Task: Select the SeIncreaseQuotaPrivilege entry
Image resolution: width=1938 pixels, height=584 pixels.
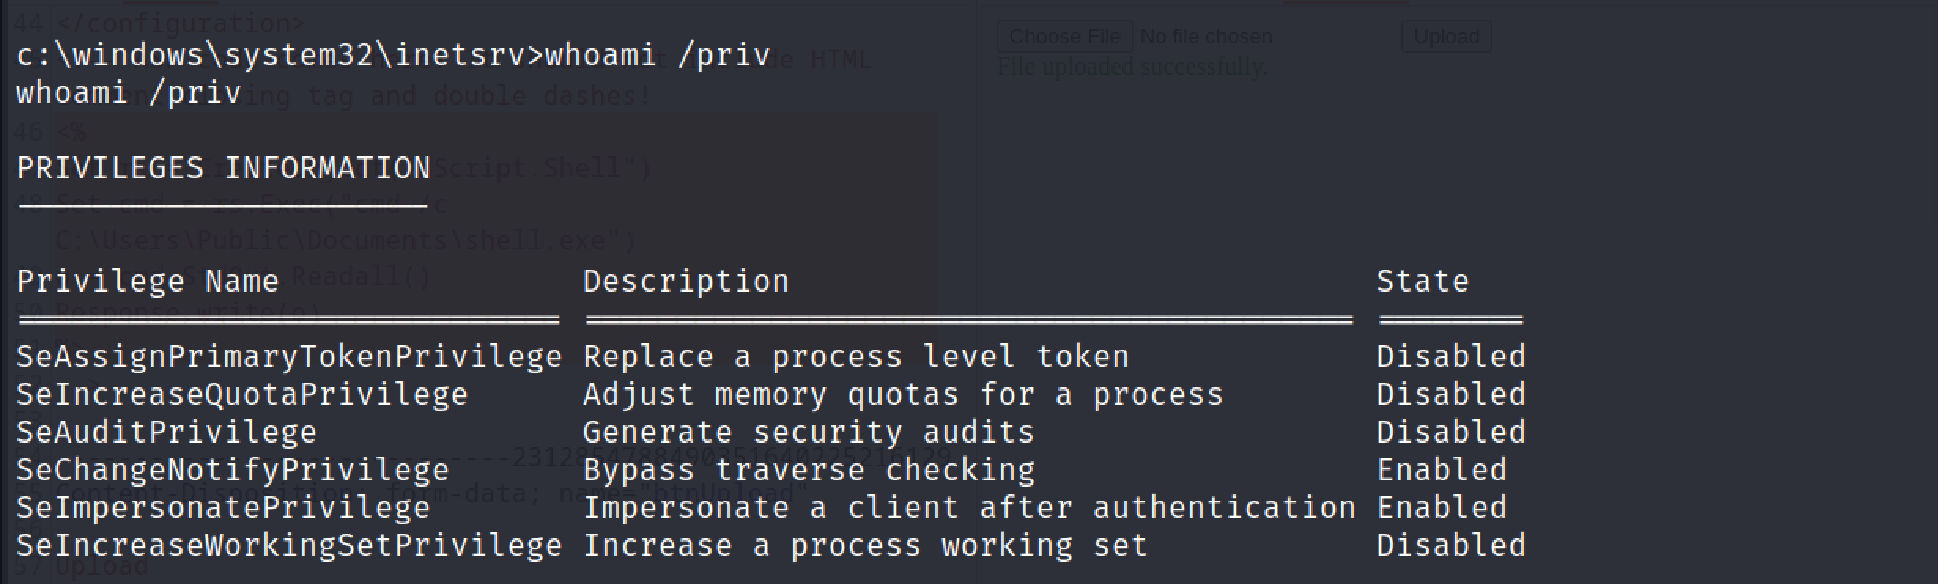Action: [x=242, y=395]
